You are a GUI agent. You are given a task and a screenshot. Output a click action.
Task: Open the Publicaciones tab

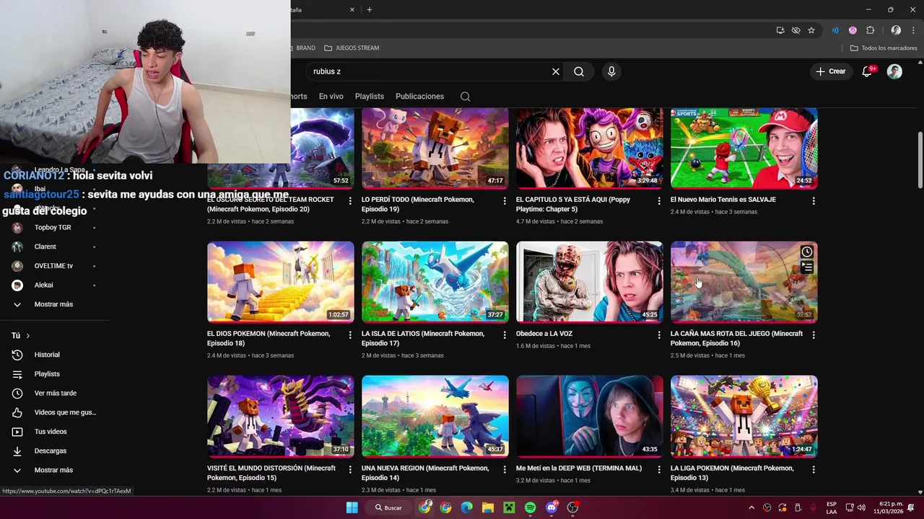419,97
